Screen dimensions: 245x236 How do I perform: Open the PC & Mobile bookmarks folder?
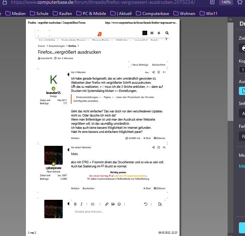[x=91, y=14]
